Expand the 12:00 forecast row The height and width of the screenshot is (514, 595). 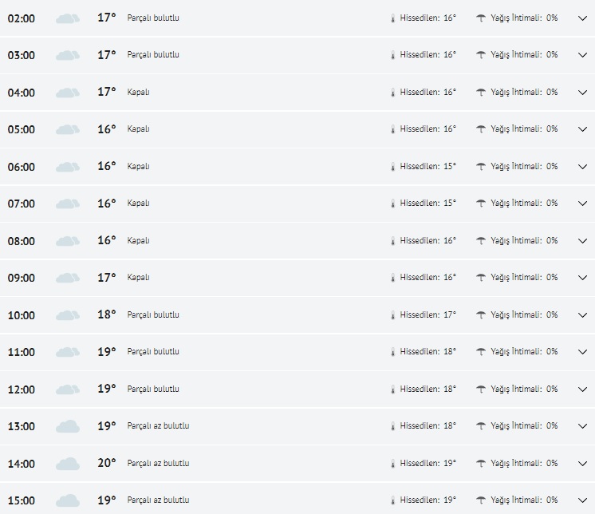tap(581, 389)
